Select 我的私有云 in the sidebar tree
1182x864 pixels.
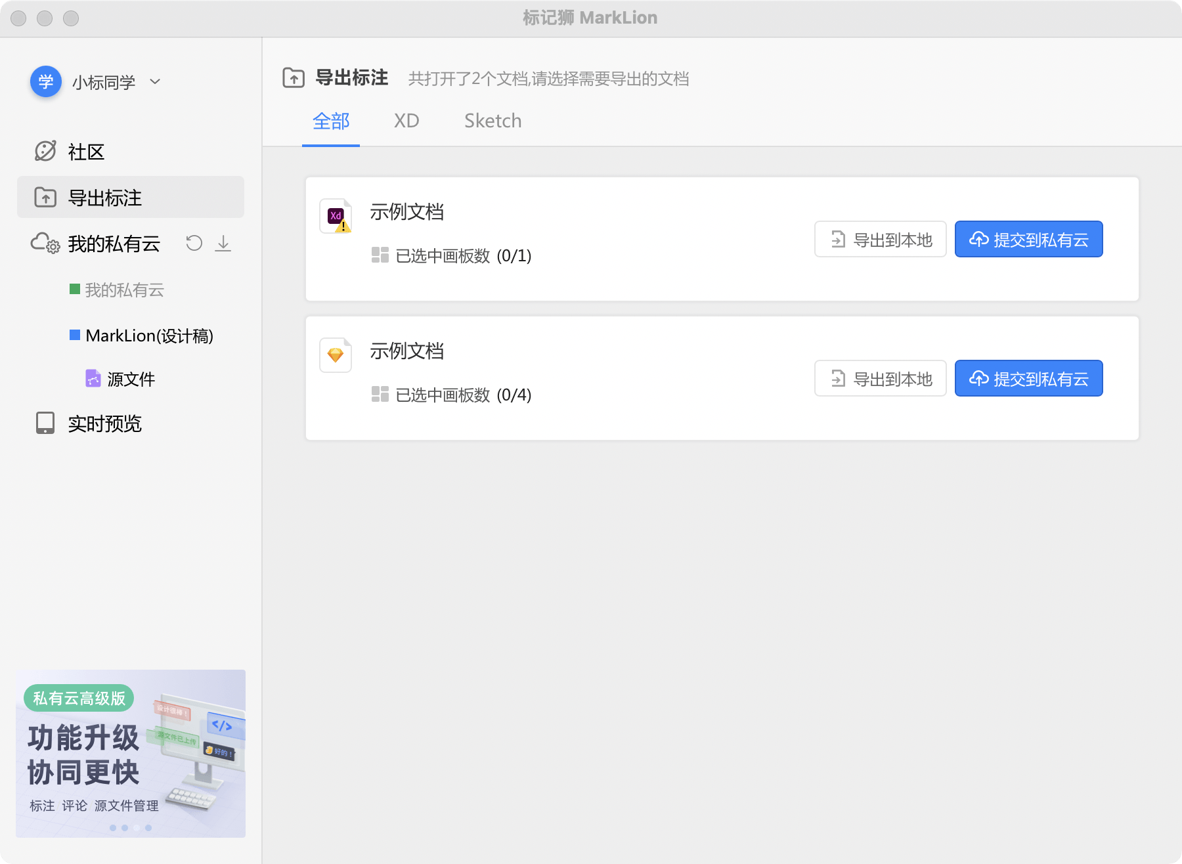coord(125,290)
